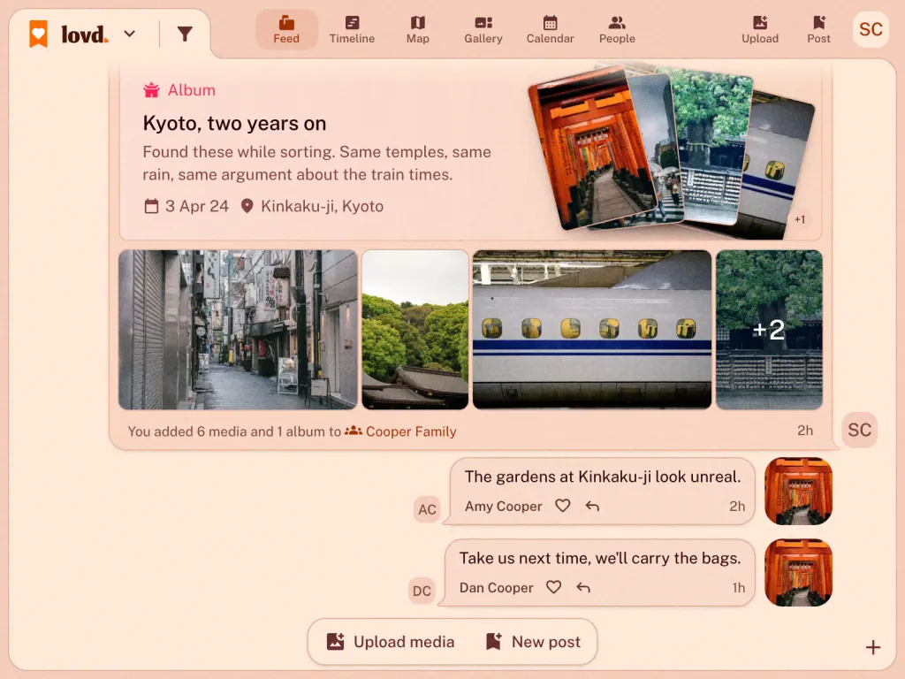Open the shinkansen train photo
Image resolution: width=905 pixels, height=679 pixels.
coord(592,330)
